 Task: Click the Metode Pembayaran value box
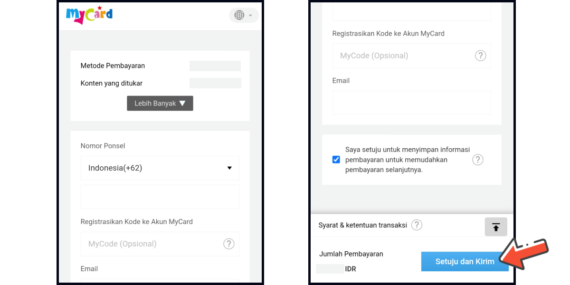215,66
